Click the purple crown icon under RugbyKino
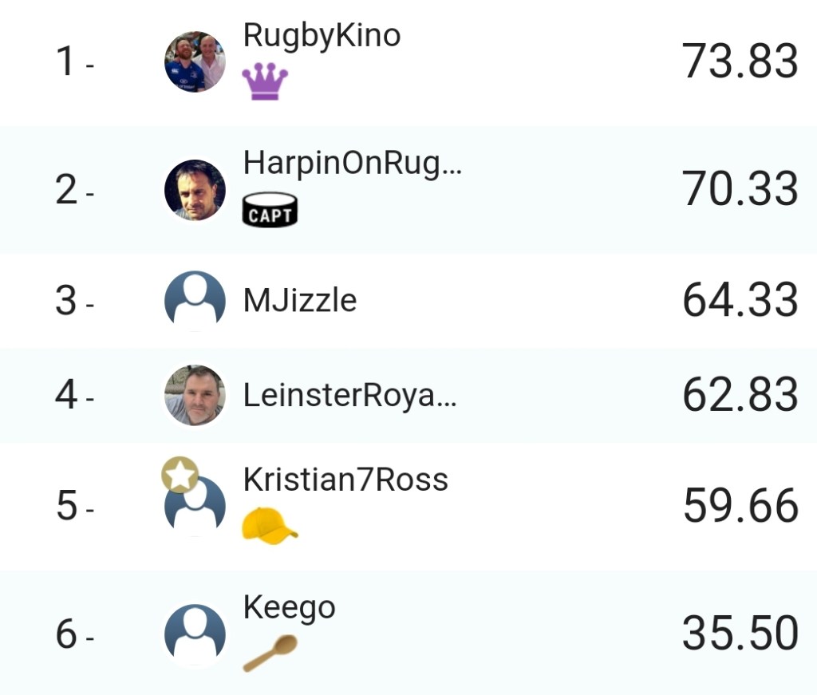Viewport: 817px width, 695px height. (265, 81)
